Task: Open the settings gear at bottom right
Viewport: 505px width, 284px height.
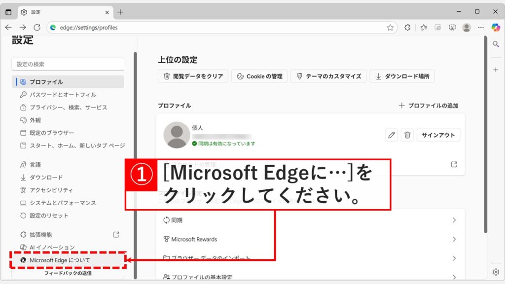Action: (x=495, y=272)
